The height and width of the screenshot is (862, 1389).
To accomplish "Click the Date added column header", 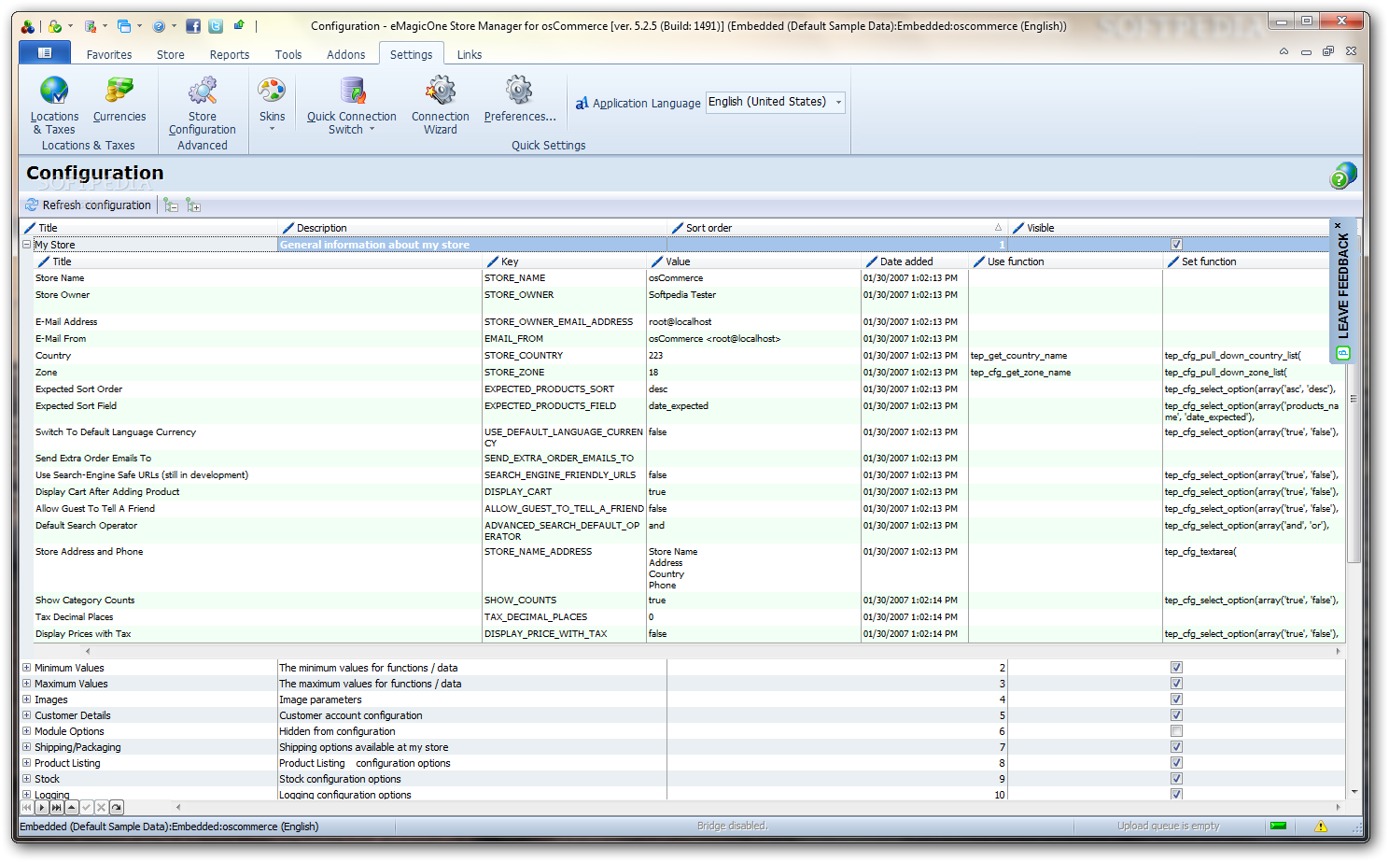I will [x=915, y=261].
